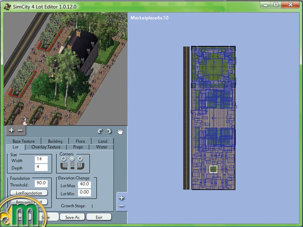
Task: Click the Save As button
Action: tap(72, 217)
